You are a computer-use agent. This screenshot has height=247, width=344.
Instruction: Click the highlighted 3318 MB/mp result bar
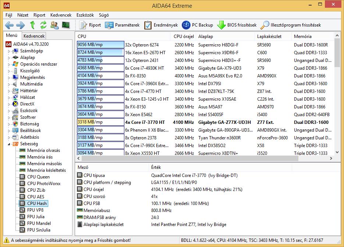point(100,122)
